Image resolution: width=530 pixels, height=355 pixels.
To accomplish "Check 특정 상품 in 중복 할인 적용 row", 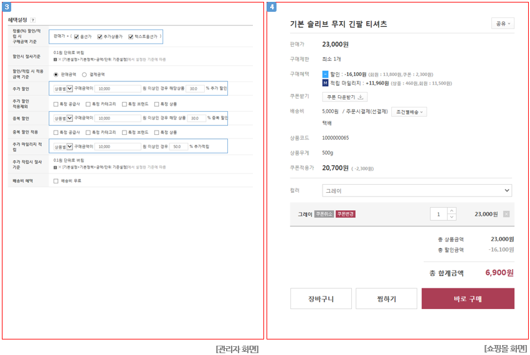I will tap(156, 132).
